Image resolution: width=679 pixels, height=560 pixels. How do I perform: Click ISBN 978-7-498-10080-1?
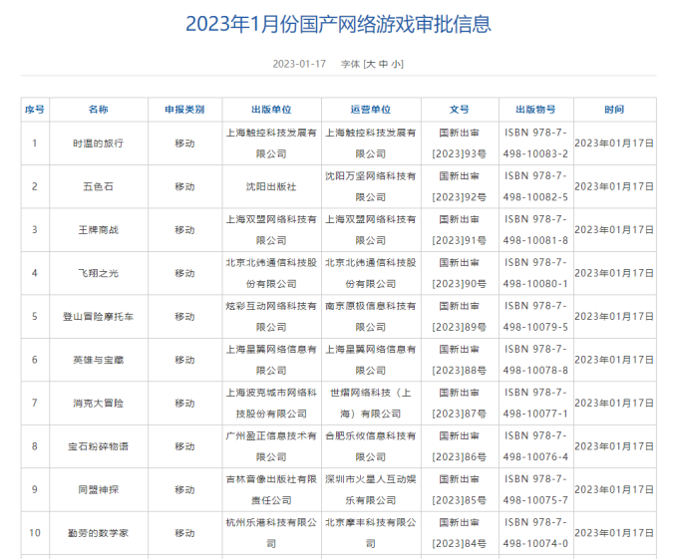[535, 273]
